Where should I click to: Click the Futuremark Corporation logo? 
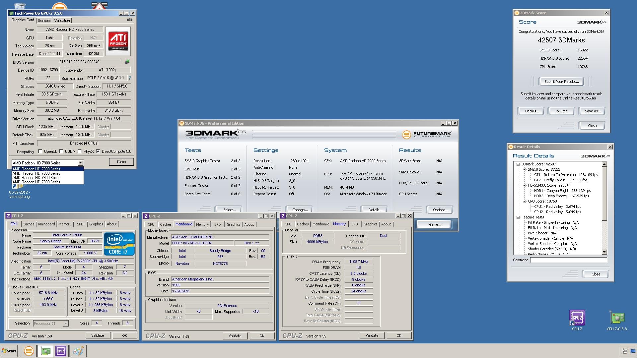click(427, 134)
